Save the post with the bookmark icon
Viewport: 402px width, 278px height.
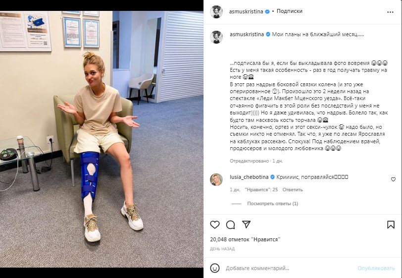point(391,224)
